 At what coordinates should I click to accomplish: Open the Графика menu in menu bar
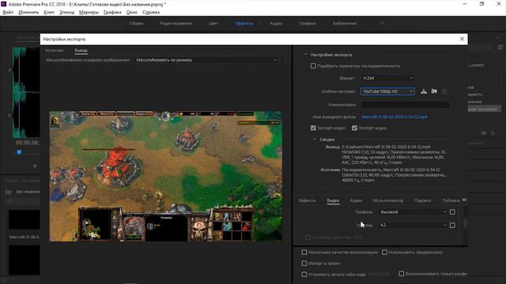(112, 13)
